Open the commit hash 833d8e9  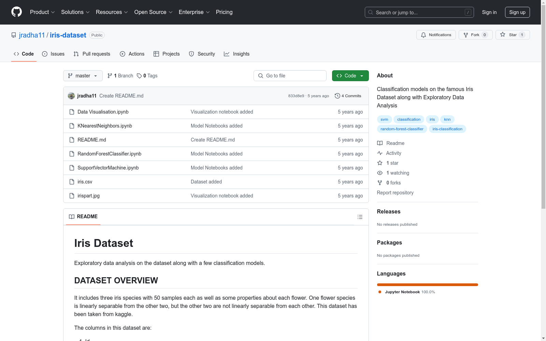296,96
